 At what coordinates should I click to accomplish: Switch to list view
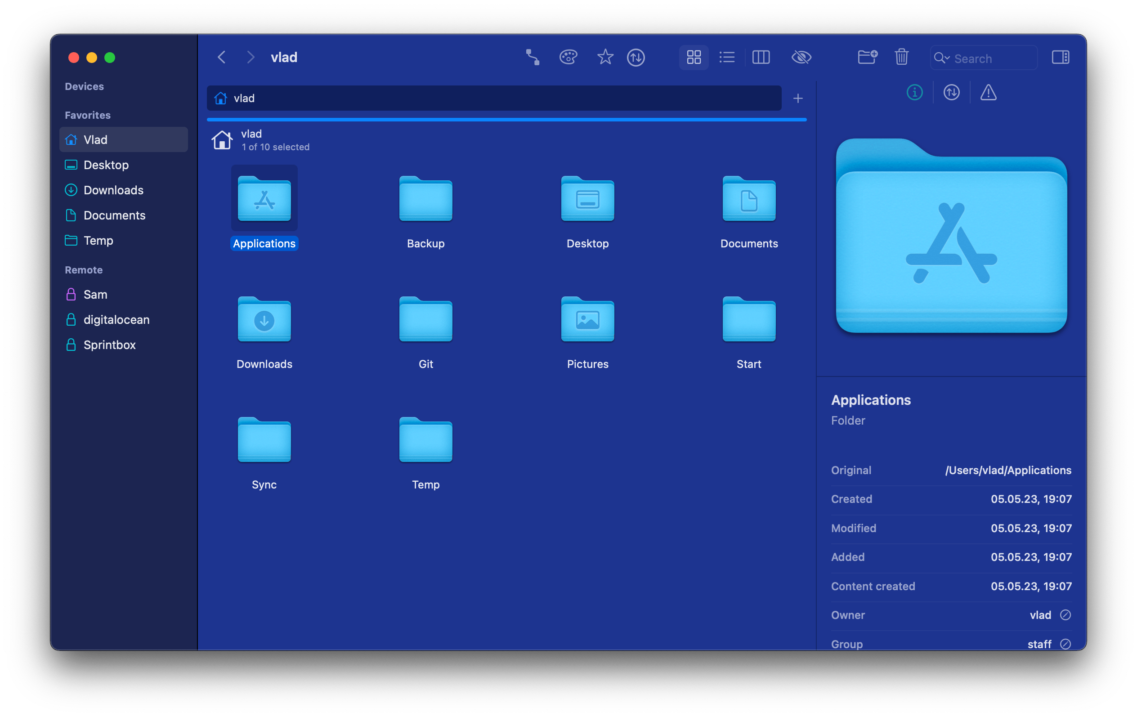coord(727,58)
